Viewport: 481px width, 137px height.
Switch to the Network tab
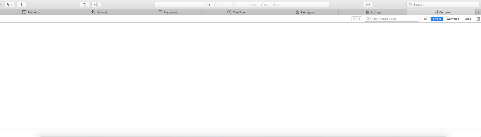(x=99, y=12)
